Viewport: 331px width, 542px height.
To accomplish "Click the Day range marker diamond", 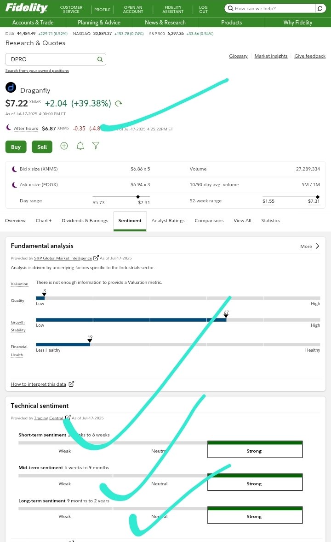I will pyautogui.click(x=138, y=197).
